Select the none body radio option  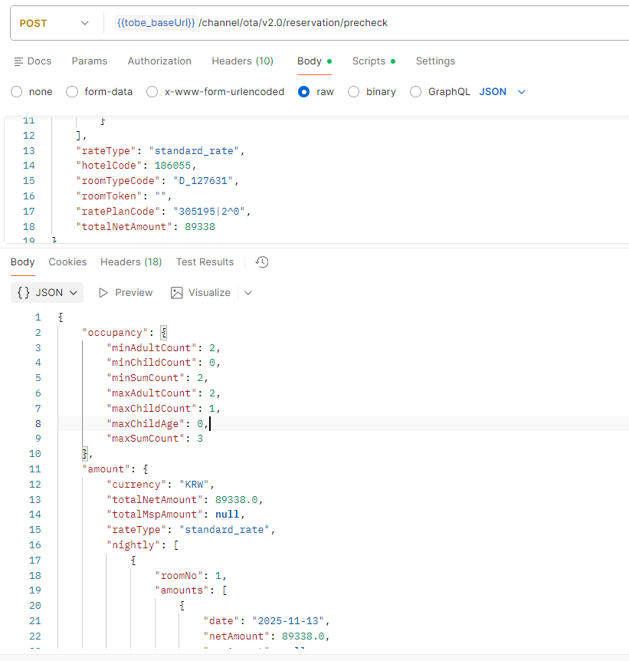click(x=17, y=92)
